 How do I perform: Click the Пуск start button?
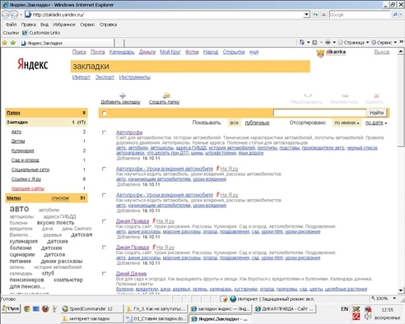click(x=11, y=309)
